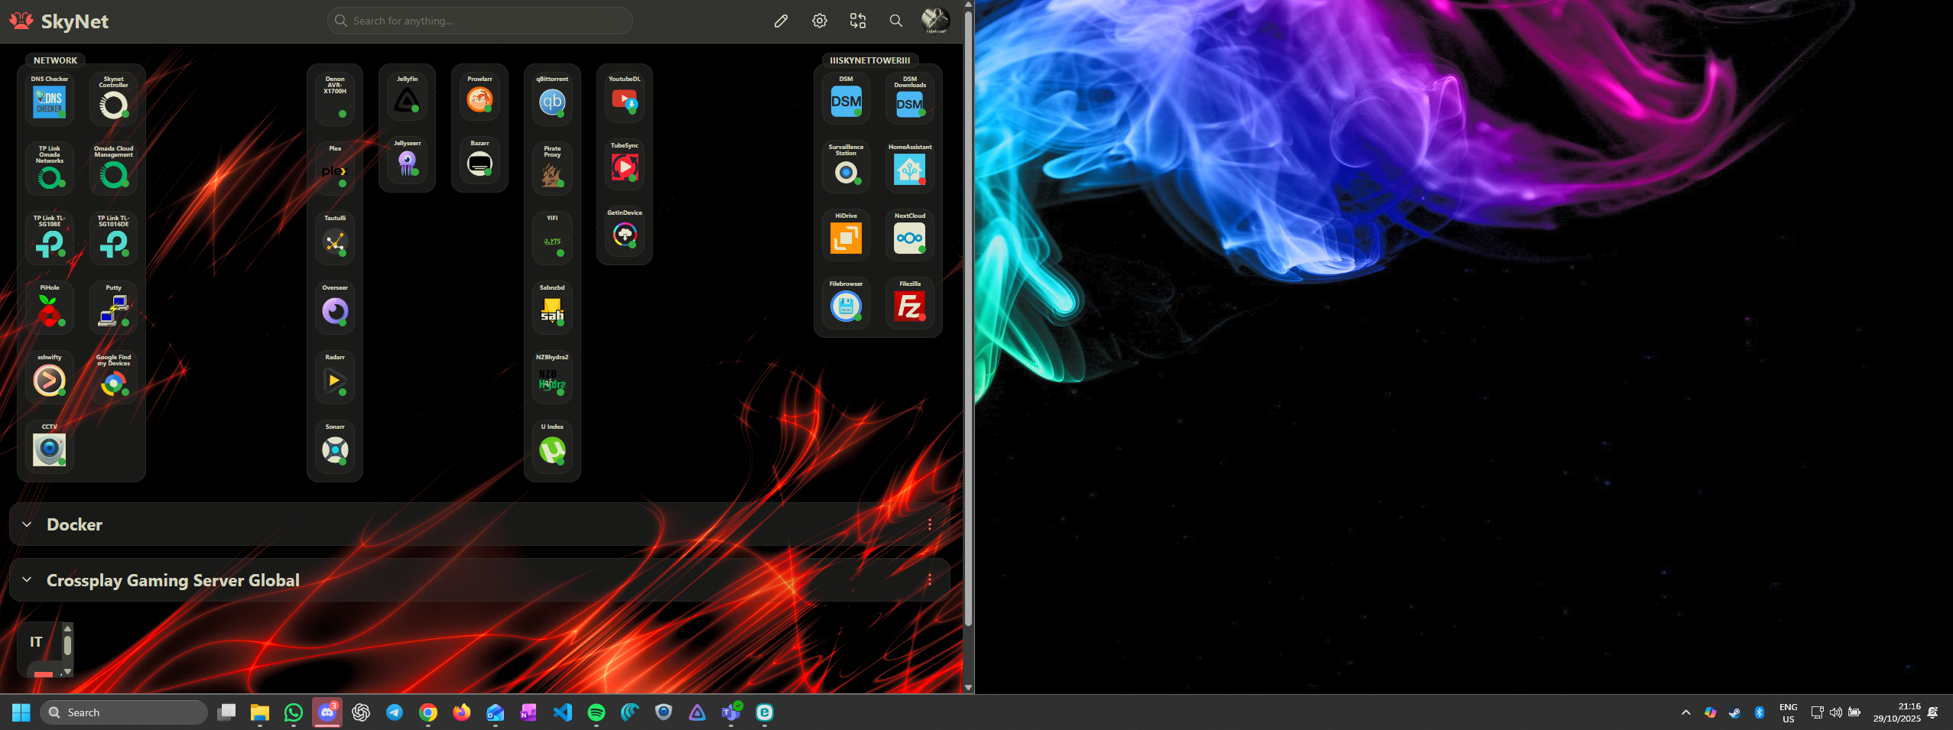Viewport: 1953px width, 730px height.
Task: Launch the Plex app tile
Action: click(335, 168)
